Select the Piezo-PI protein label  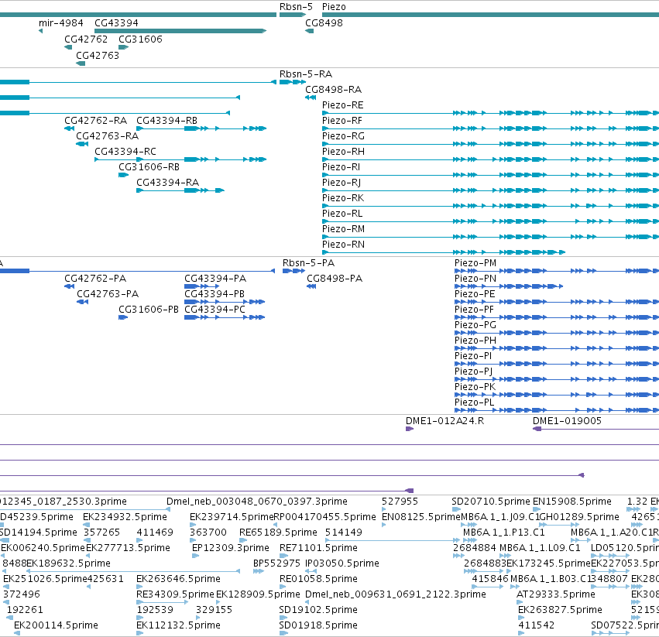click(x=473, y=356)
